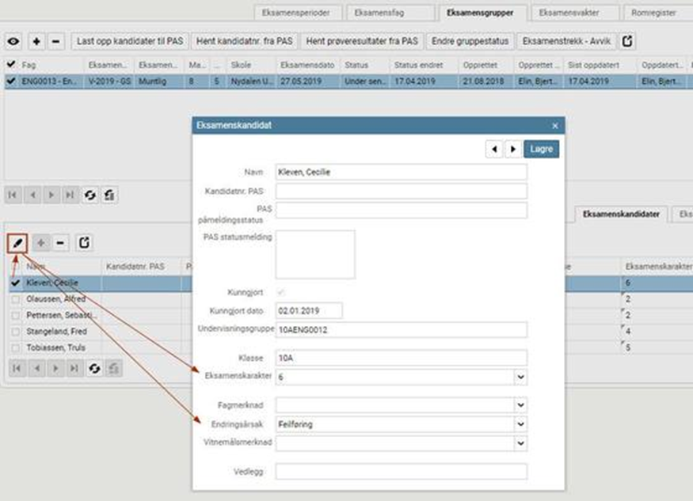This screenshot has height=501, width=693.
Task: Go to previous candidate in Eksamenskandidat dialog
Action: pyautogui.click(x=495, y=149)
